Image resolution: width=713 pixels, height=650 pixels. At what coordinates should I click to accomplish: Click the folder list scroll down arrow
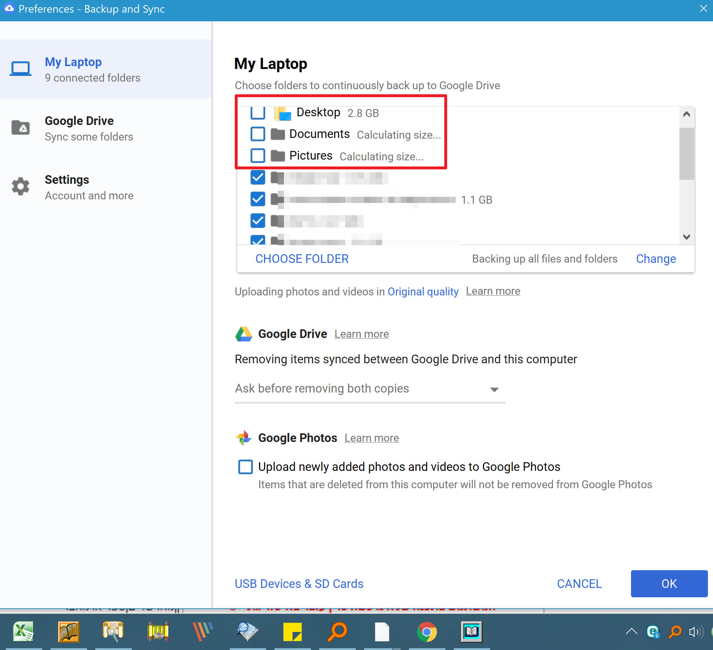pos(687,237)
